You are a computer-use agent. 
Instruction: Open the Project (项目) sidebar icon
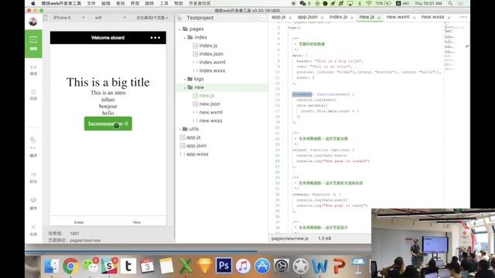click(33, 95)
